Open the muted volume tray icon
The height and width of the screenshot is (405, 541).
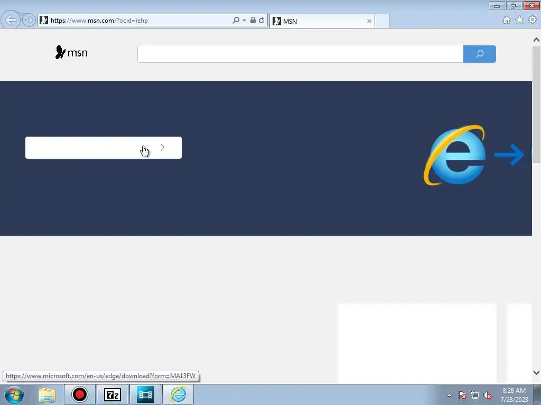(x=488, y=395)
